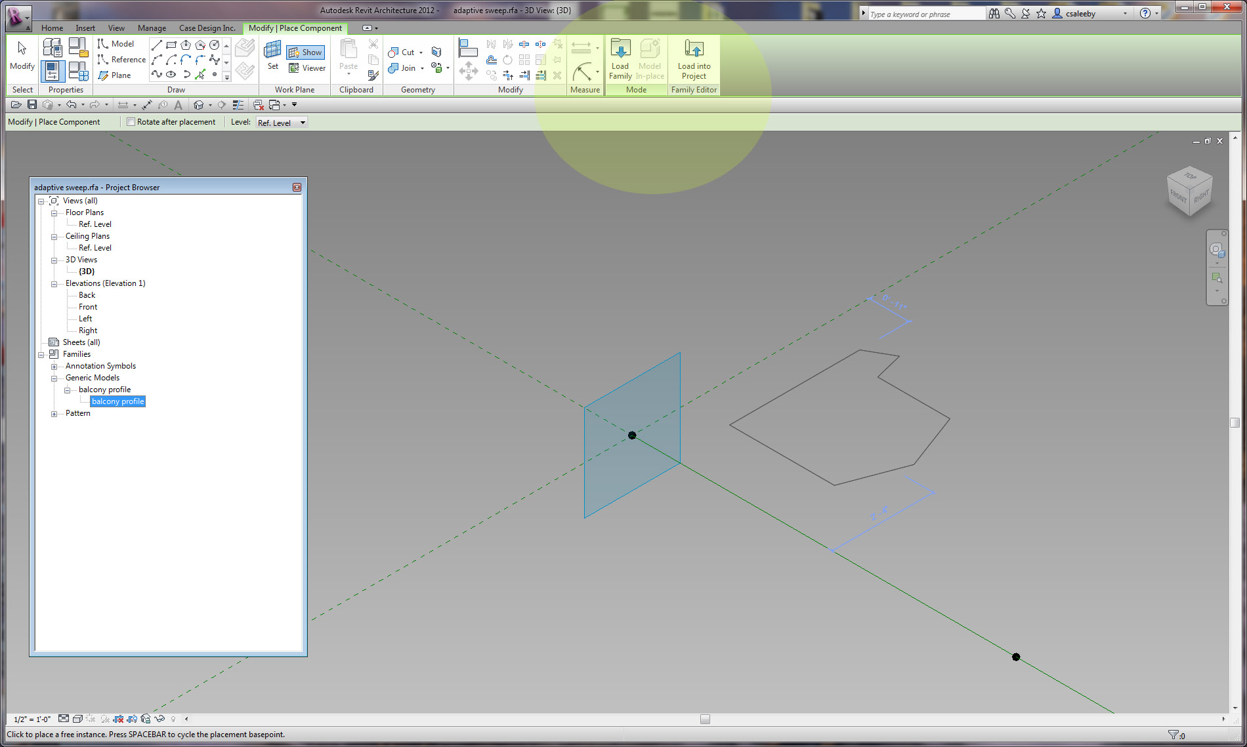
Task: Open the Front elevation view
Action: pos(88,307)
